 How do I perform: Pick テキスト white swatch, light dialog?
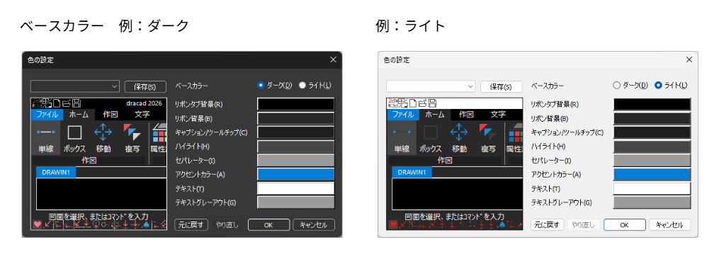pos(652,188)
